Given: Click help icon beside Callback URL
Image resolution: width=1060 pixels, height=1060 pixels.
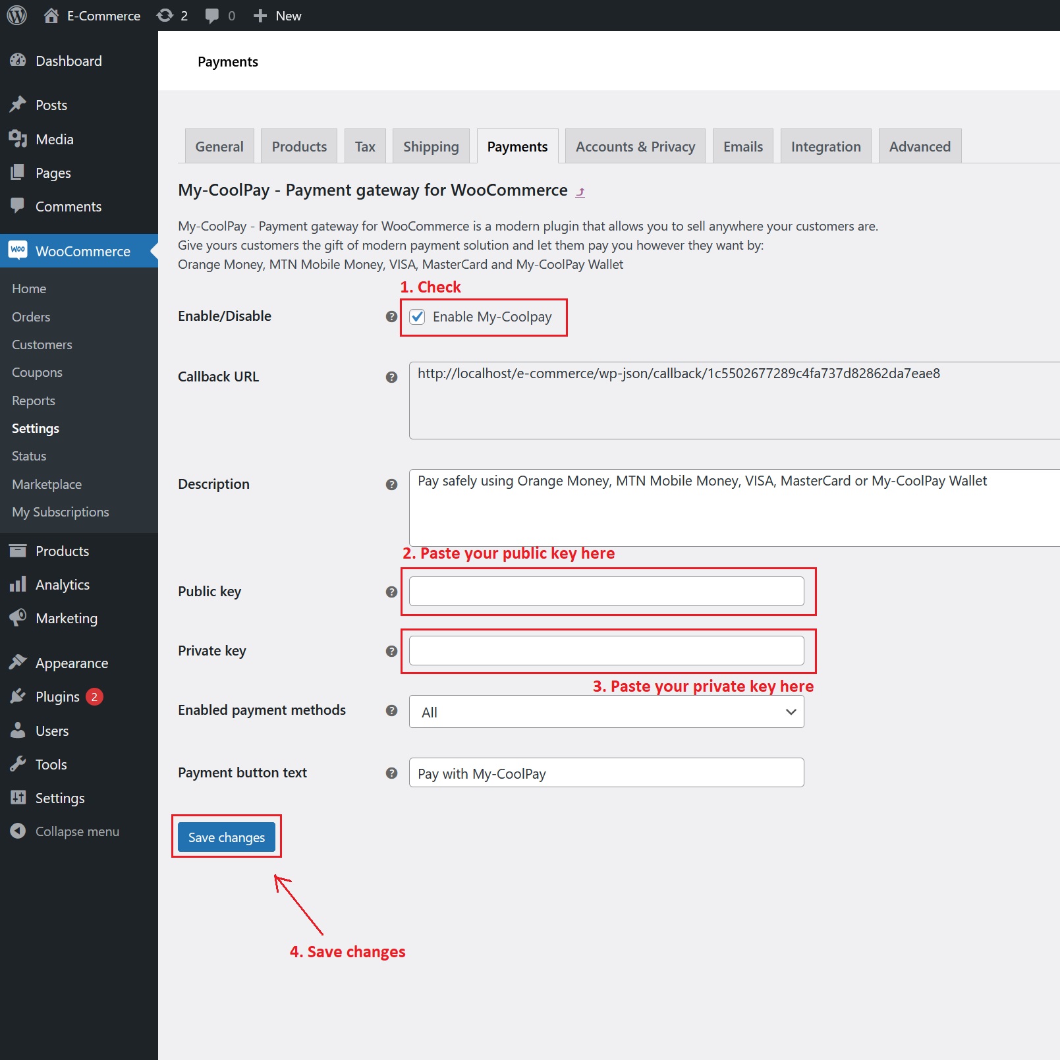Looking at the screenshot, I should tap(391, 377).
